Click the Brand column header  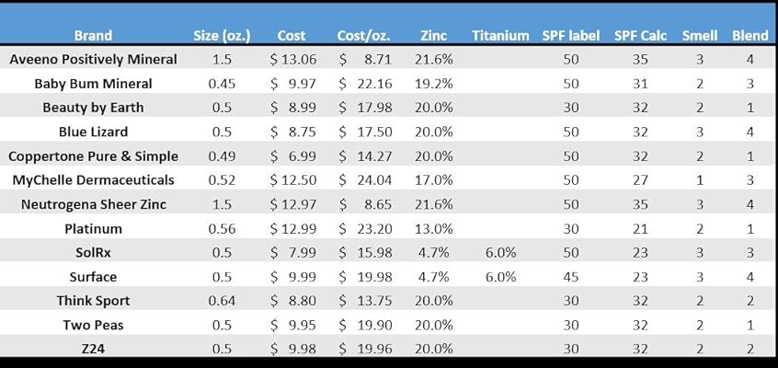(x=93, y=36)
